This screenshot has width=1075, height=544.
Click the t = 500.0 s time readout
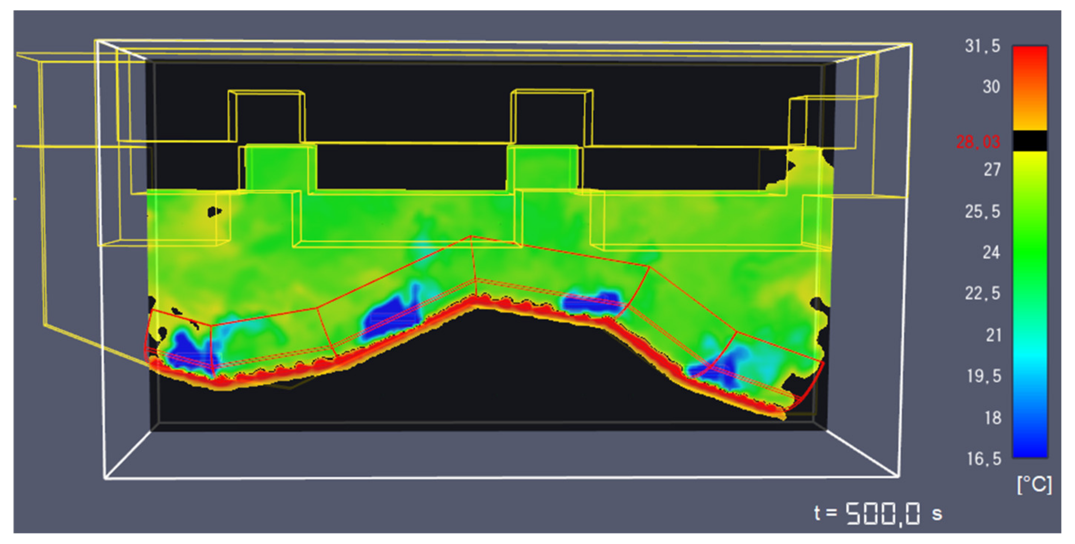pyautogui.click(x=878, y=514)
